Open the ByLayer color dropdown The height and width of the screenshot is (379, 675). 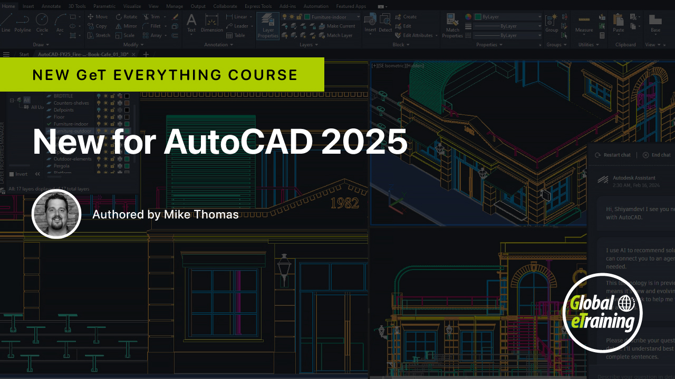point(539,16)
